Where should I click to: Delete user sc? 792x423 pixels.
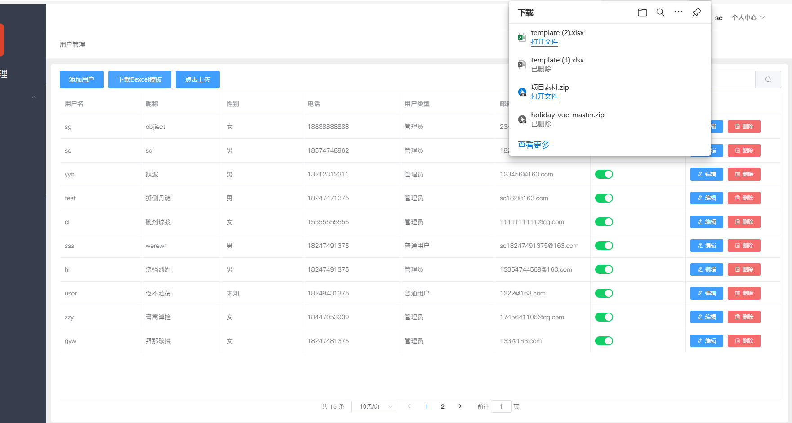[744, 150]
